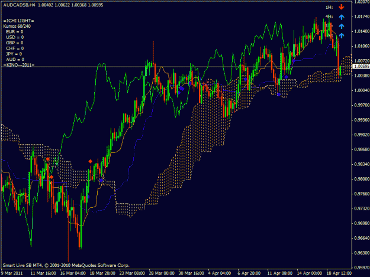Click the 0.97320 price axis value
The width and height of the screenshot is (370, 277).
tap(362, 208)
